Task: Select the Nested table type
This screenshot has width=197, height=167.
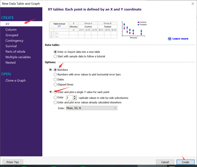Action: point(10,62)
